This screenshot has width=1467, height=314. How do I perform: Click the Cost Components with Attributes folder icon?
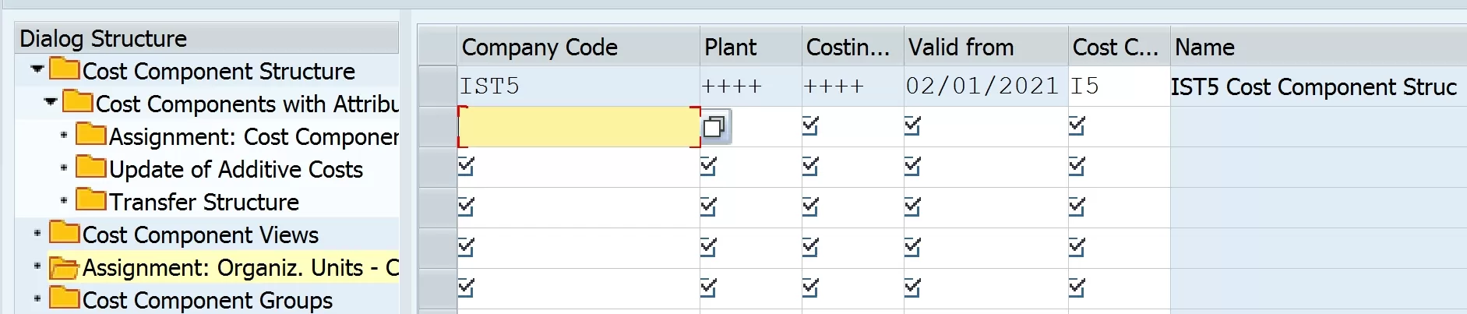(78, 101)
